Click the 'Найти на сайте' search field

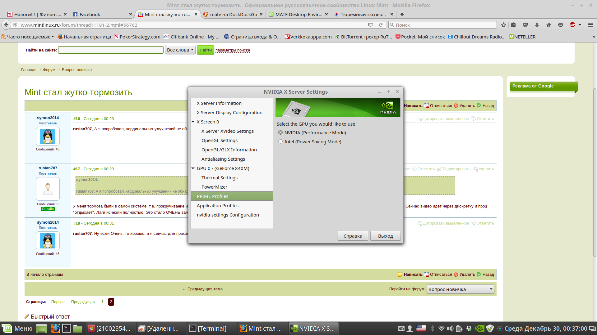pos(111,50)
